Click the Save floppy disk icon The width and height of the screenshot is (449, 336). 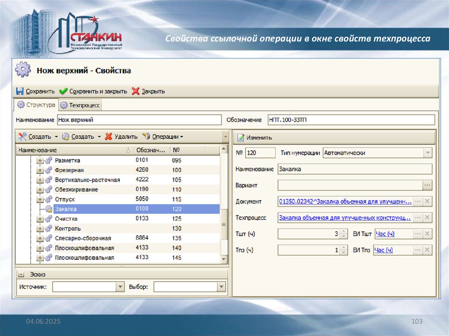click(x=20, y=91)
